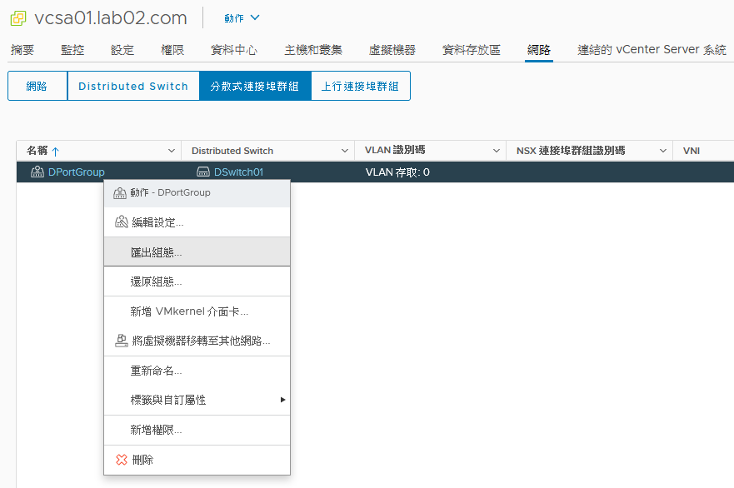Go to the 資料中心 tab

pyautogui.click(x=234, y=50)
